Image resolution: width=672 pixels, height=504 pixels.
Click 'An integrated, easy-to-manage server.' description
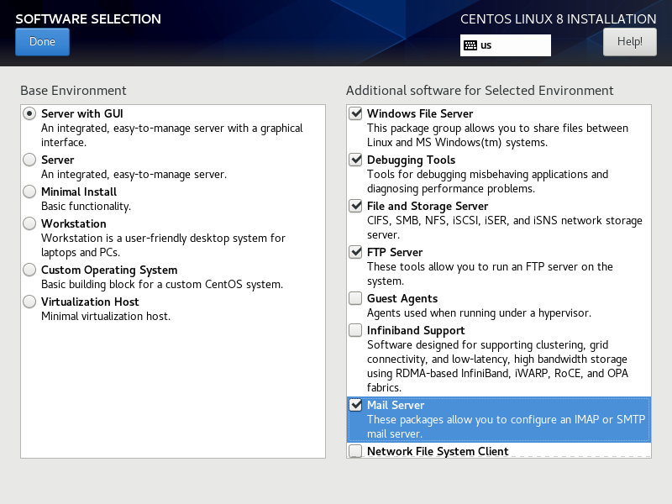point(134,175)
